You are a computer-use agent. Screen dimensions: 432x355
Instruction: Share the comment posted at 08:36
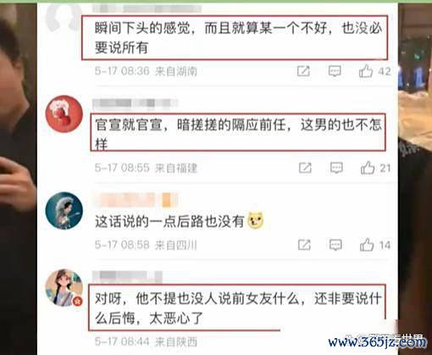(303, 71)
